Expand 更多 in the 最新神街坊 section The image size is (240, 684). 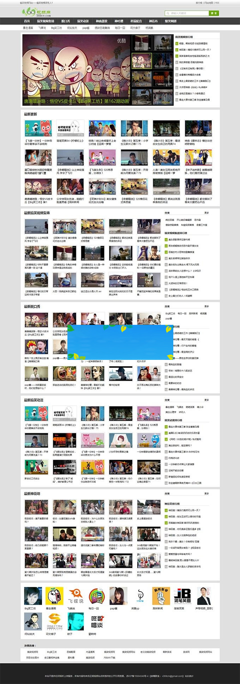[x=206, y=493]
